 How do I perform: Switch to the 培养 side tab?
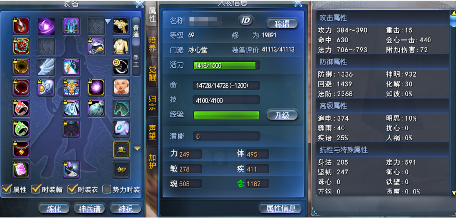point(152,44)
